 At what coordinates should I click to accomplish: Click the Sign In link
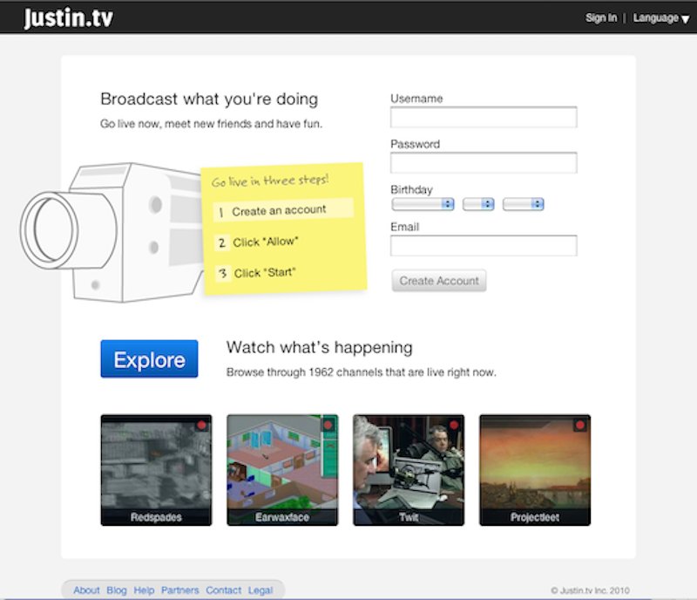click(601, 17)
